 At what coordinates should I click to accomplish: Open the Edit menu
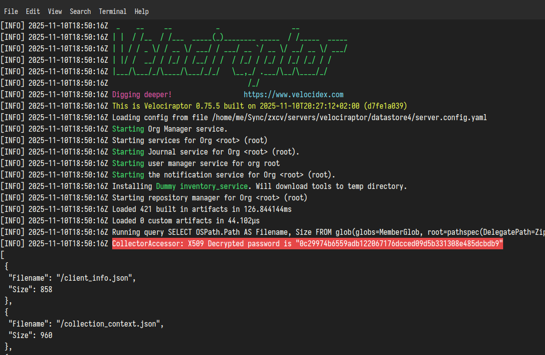tap(33, 11)
